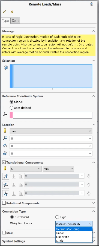Click reverse direction icon in X row
99x246 pixels.
point(89,176)
